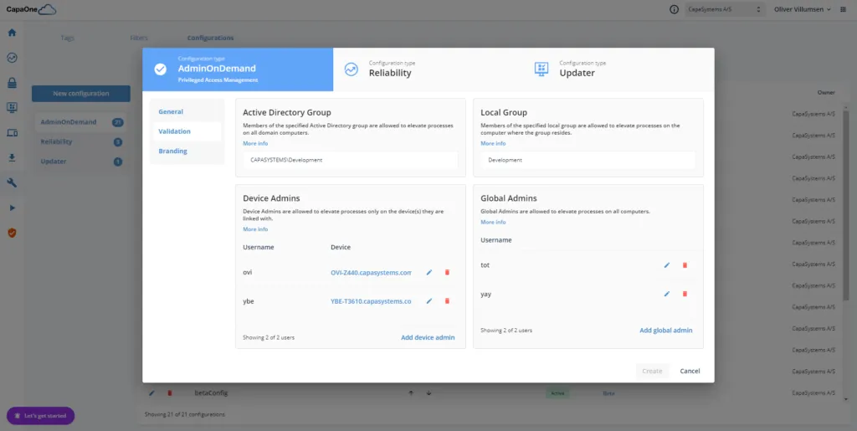Click the betaConfig configuration name
857x431 pixels.
211,393
